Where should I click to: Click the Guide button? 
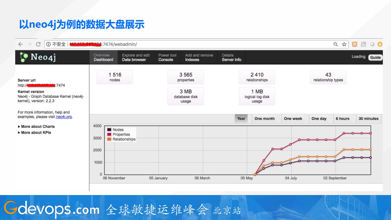[x=375, y=58]
